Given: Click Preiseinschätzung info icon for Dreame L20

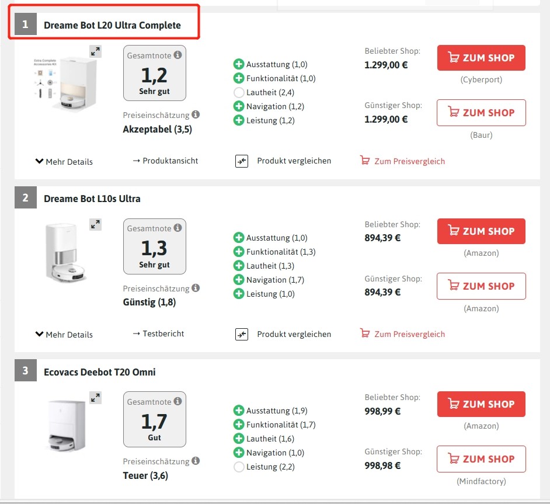Looking at the screenshot, I should 196,114.
